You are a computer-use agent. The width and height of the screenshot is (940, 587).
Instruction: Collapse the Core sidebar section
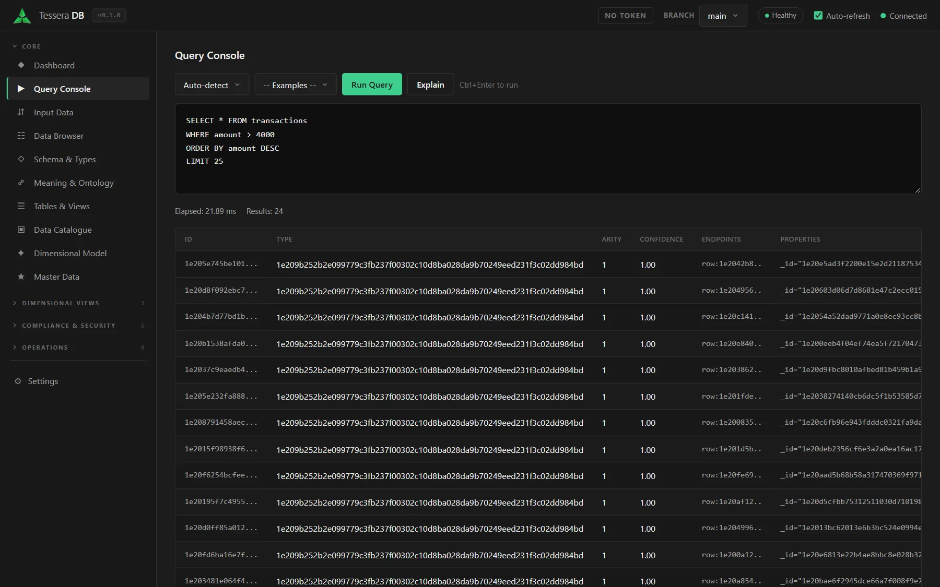pos(26,46)
